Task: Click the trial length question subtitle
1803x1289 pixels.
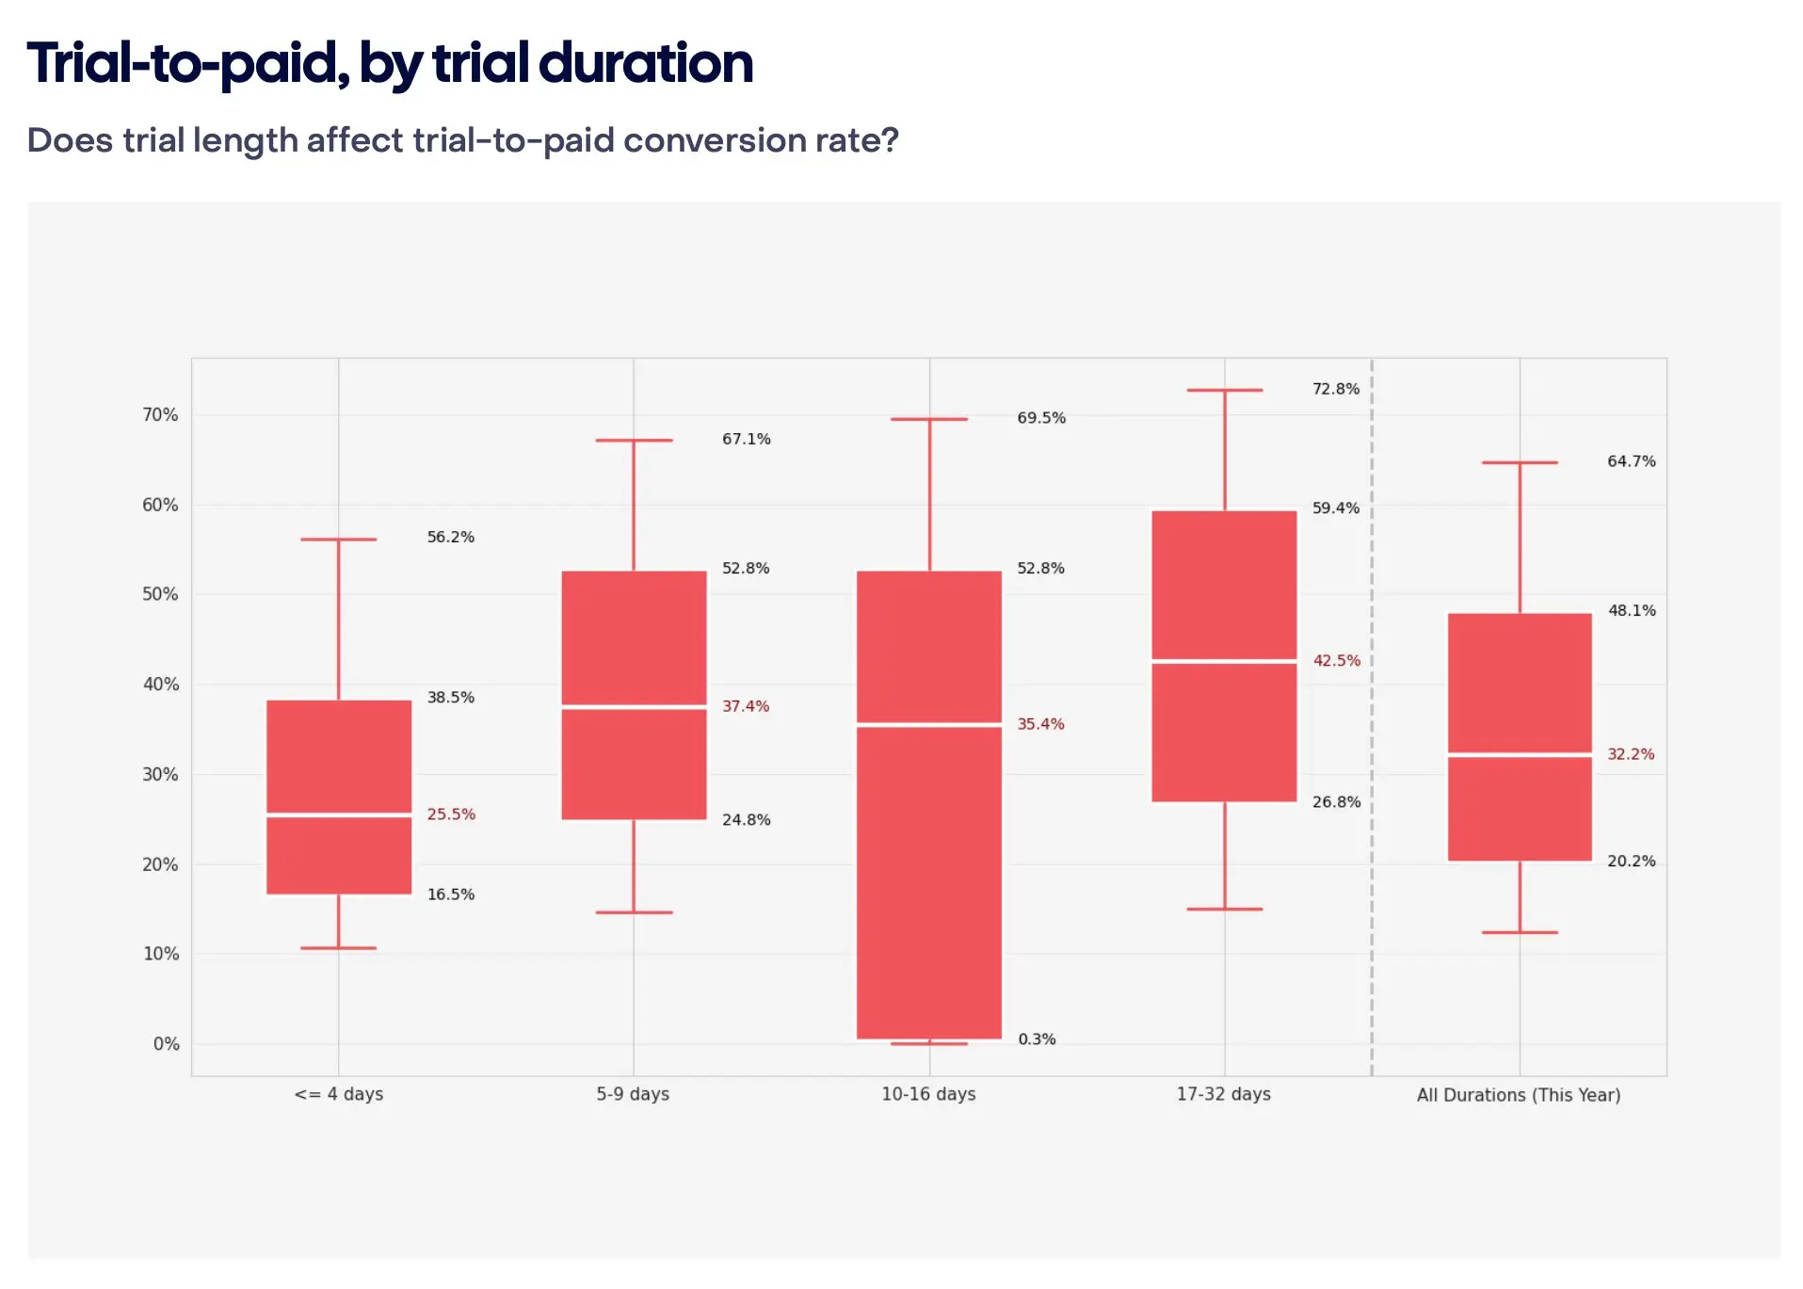Action: coord(462,140)
